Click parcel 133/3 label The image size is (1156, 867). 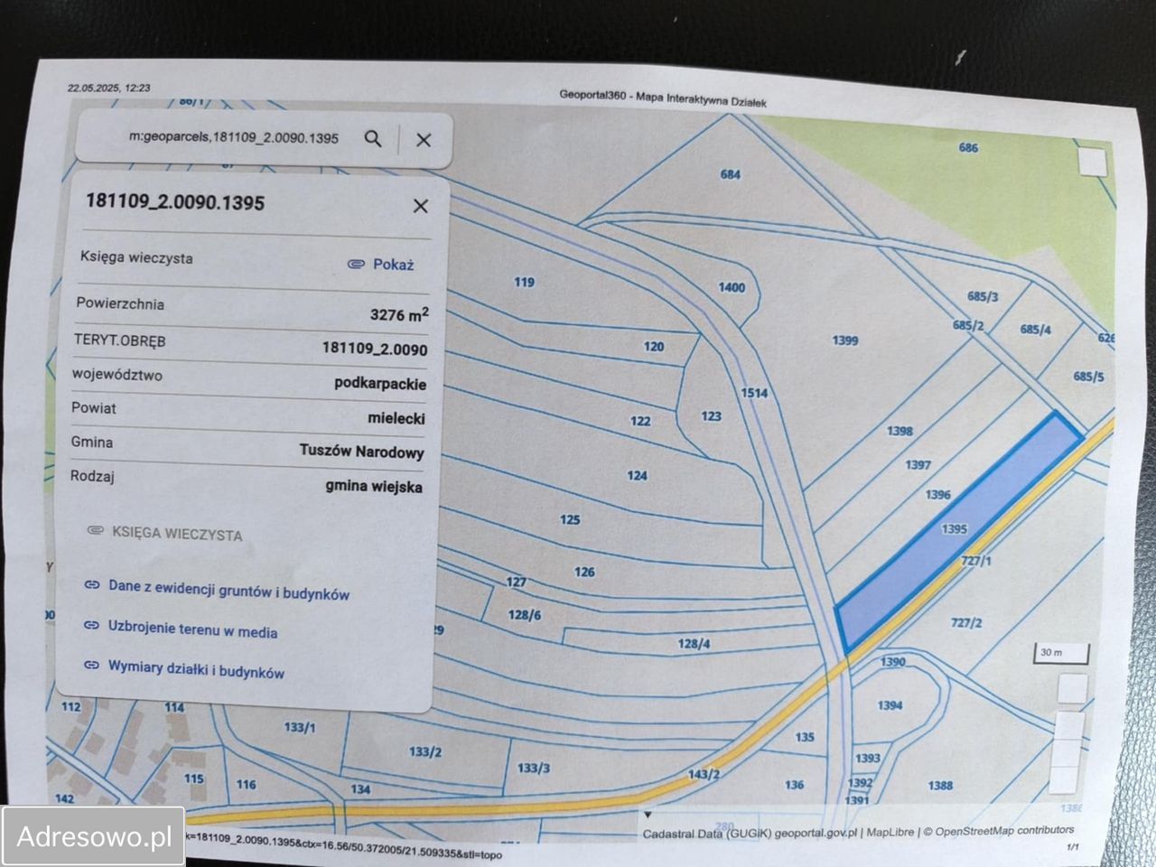tap(533, 769)
